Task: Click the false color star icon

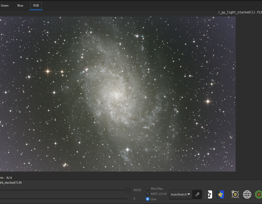Action: pyautogui.click(x=220, y=194)
